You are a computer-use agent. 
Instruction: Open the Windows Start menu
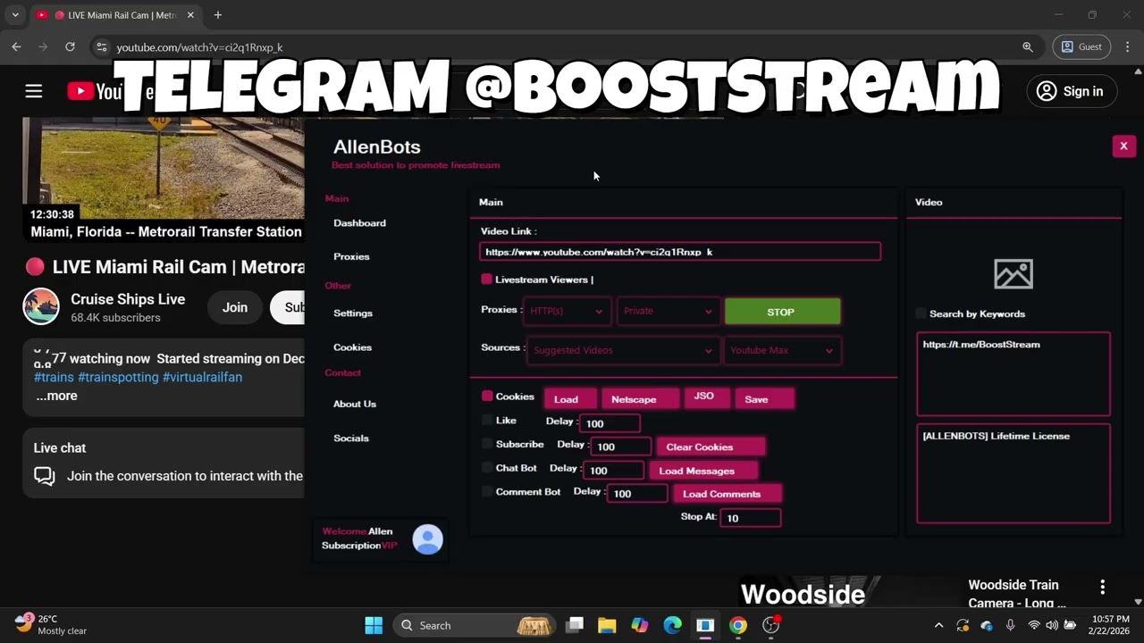tap(374, 625)
